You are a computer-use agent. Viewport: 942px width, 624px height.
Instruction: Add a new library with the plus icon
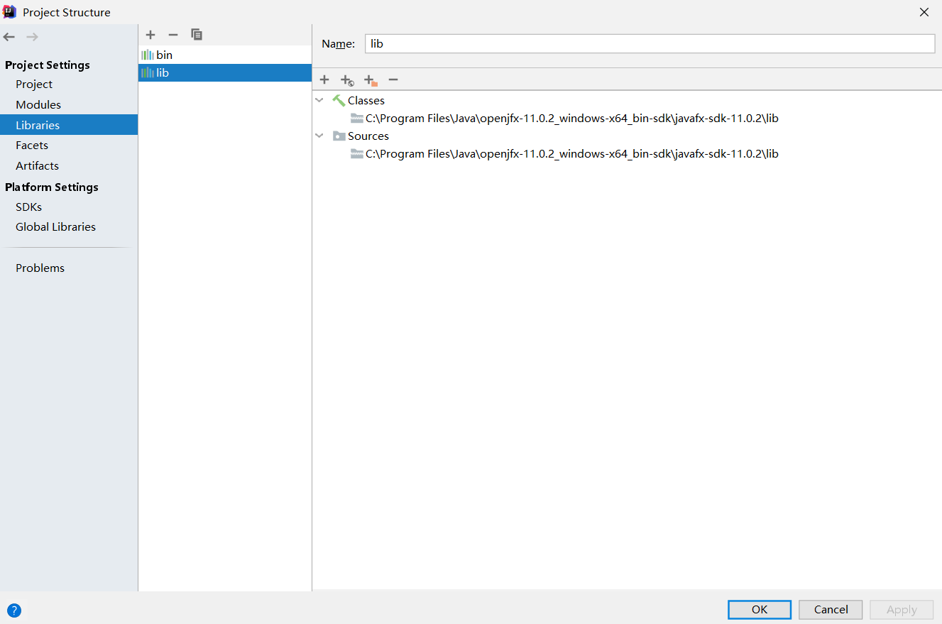click(150, 34)
